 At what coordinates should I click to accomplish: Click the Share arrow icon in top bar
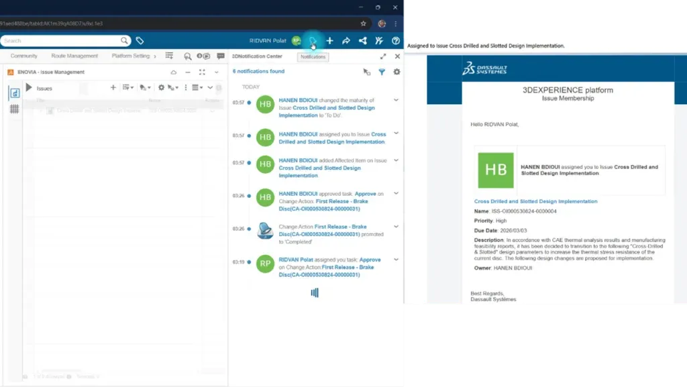coord(346,41)
